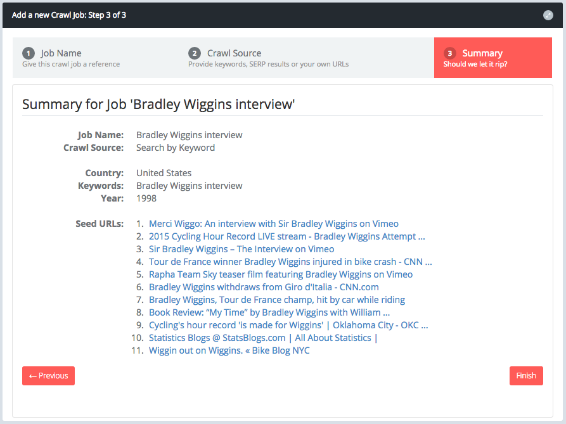Open the Cycling's hour record Oklahoma City link
This screenshot has width=566, height=424.
tap(288, 324)
